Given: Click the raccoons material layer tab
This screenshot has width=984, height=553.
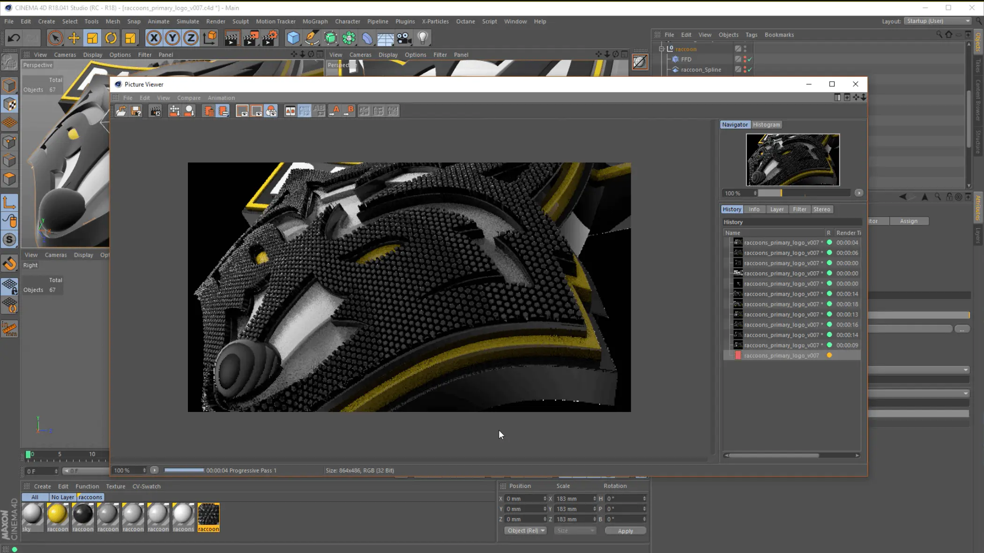Looking at the screenshot, I should coord(90,497).
